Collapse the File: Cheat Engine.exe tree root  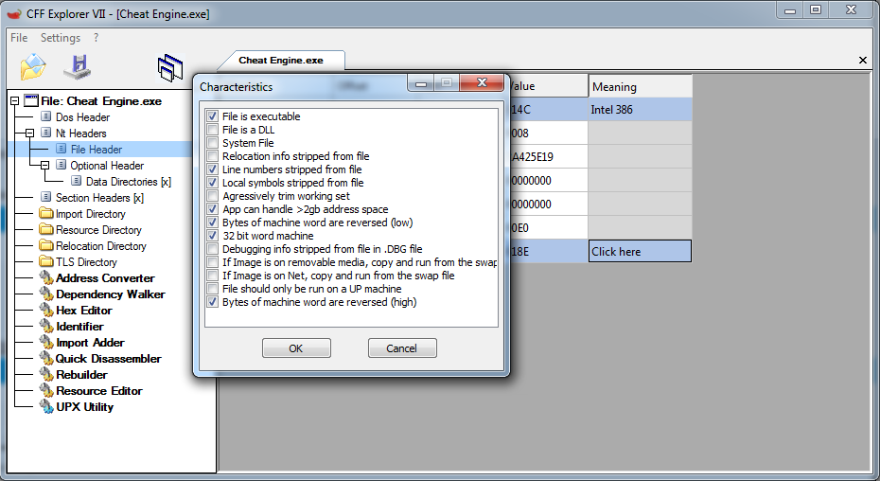tap(14, 101)
